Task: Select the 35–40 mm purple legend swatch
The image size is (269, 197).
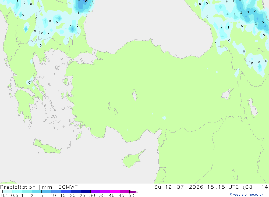Action: (x=105, y=192)
